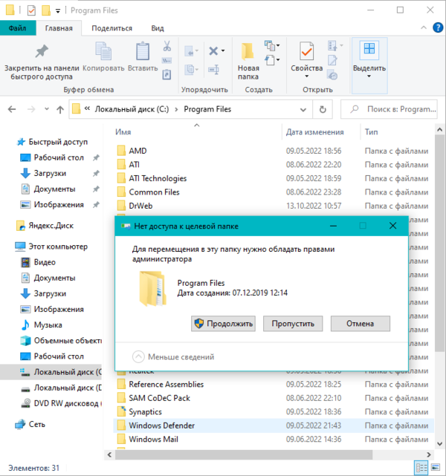Open the Файл menu tab

tap(18, 28)
